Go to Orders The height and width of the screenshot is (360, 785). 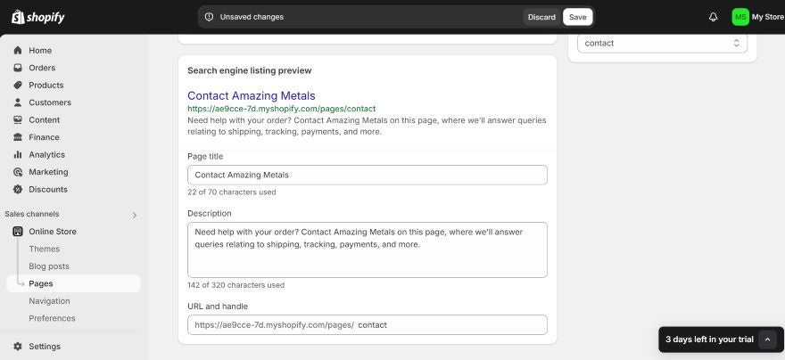click(42, 68)
